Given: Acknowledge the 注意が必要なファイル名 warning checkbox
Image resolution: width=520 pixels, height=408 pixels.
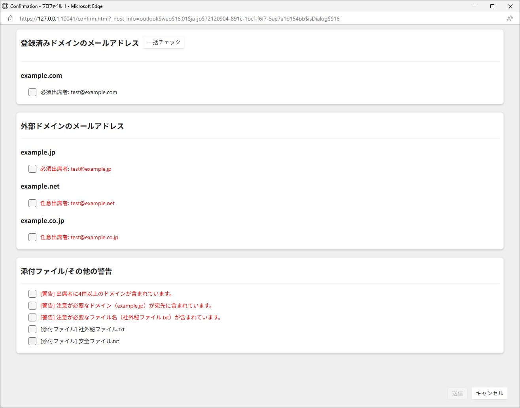Looking at the screenshot, I should [x=32, y=317].
